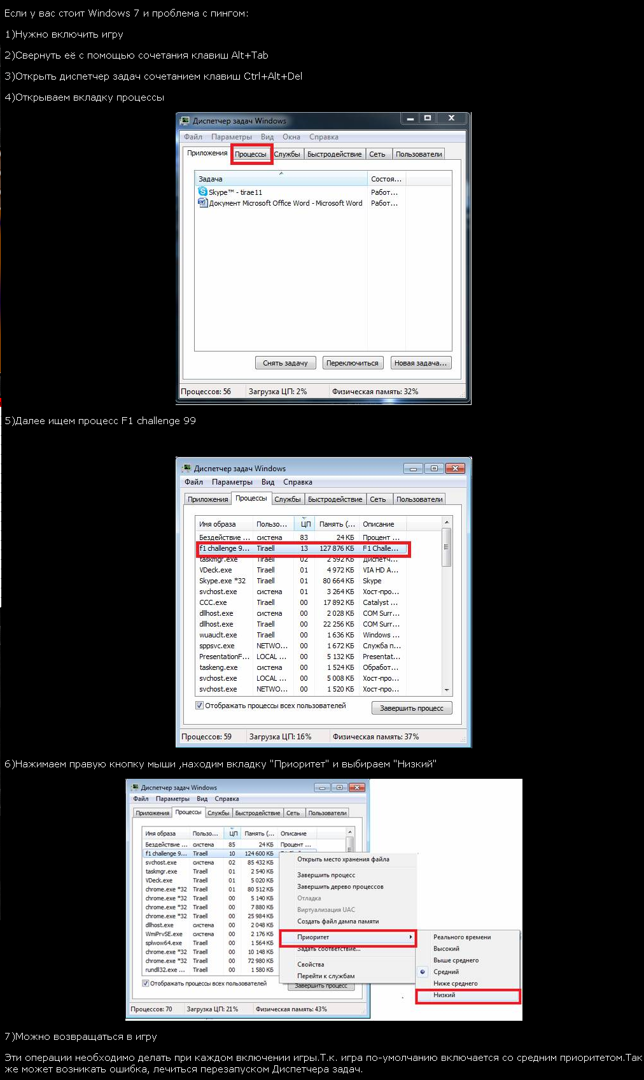This screenshot has height=1080, width=644.
Task: Expand the 'Приоритет' submenu in the context menu
Action: pyautogui.click(x=348, y=937)
